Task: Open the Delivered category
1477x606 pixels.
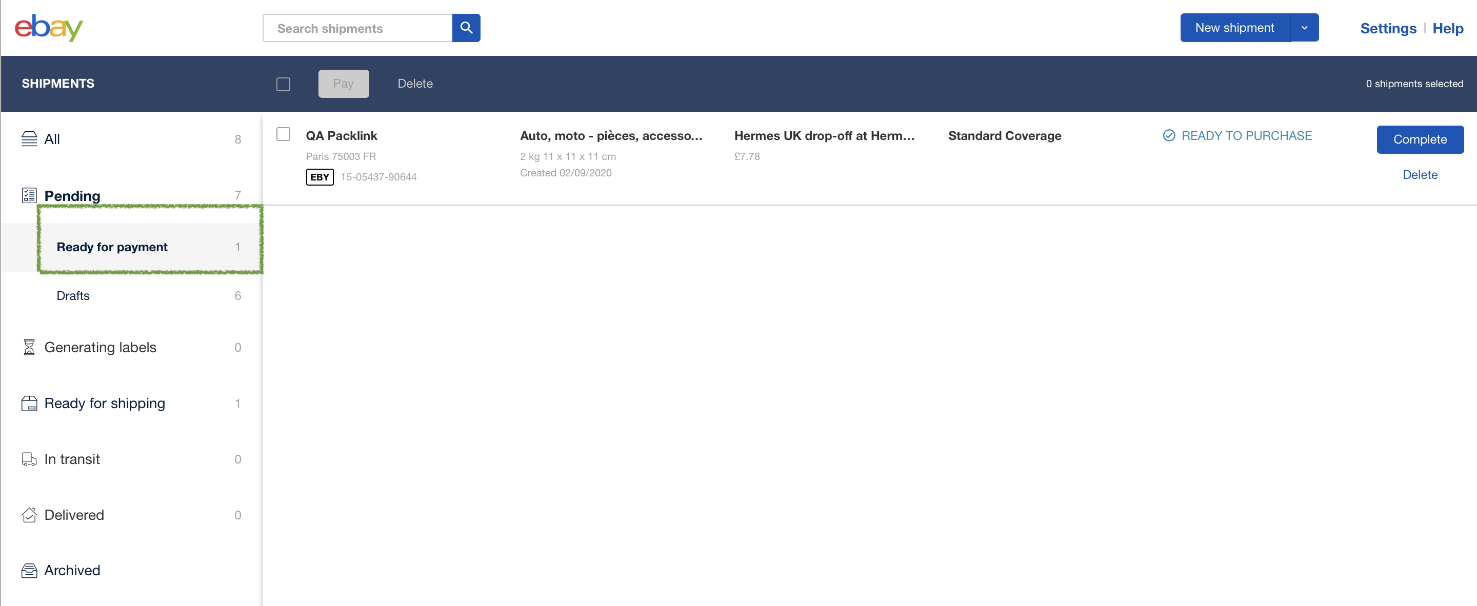Action: point(131,515)
